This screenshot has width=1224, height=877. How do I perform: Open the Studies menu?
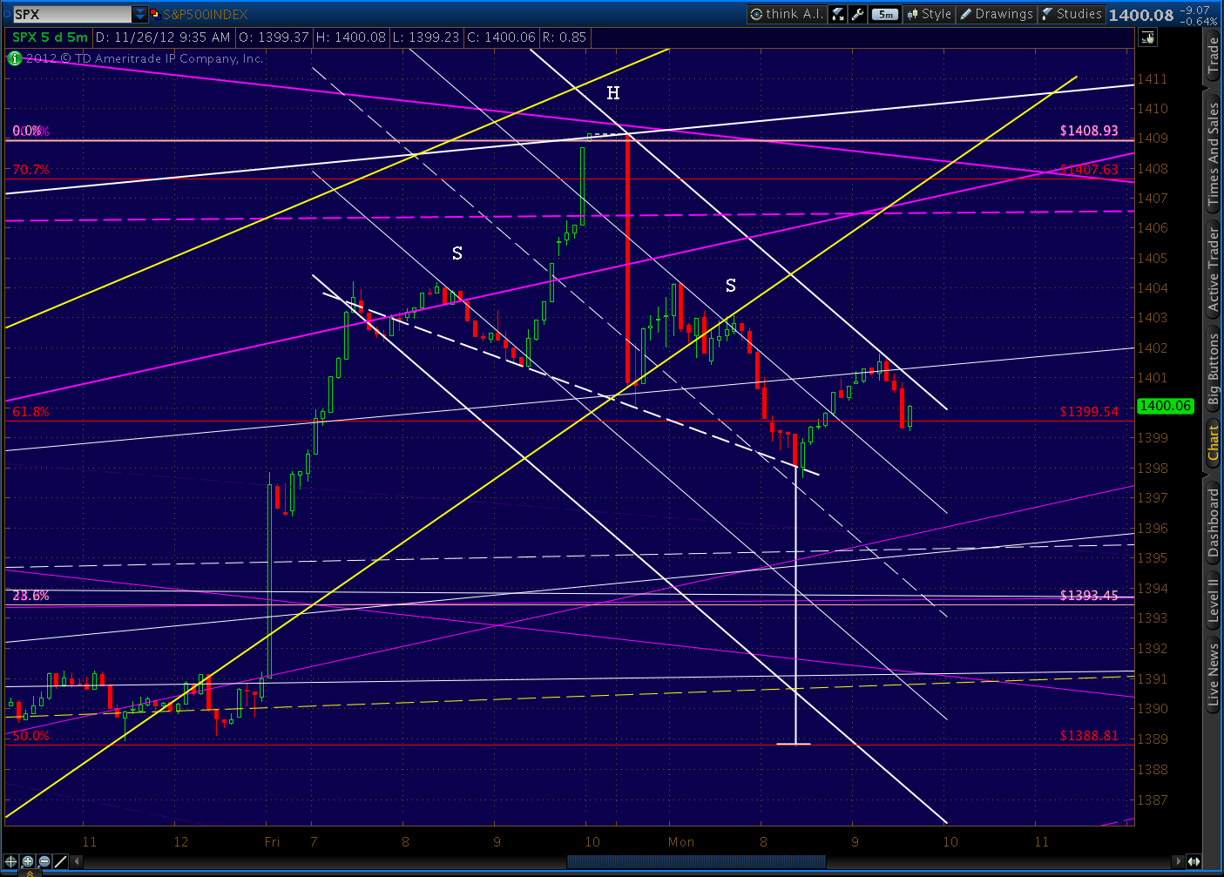point(1072,14)
